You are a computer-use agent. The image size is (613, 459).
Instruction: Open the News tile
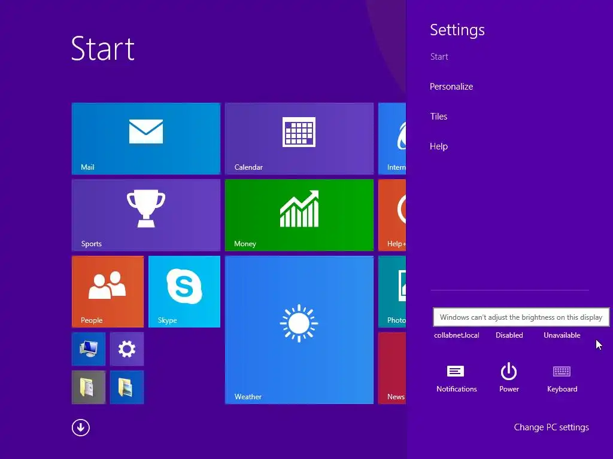pos(392,368)
